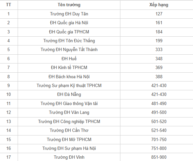Select the 'Trường ĐH Duy Tân' cell
The height and width of the screenshot is (161, 193).
coord(69,14)
